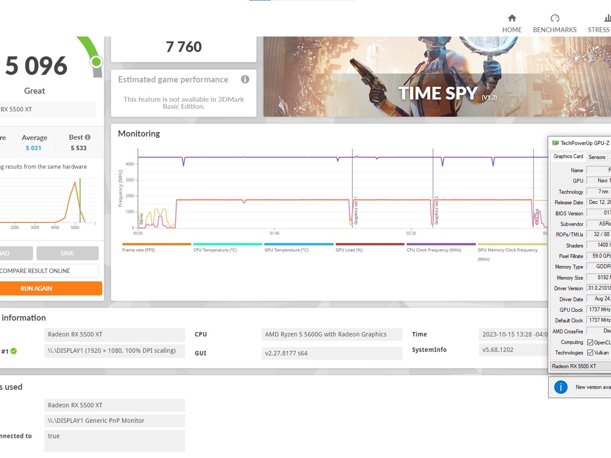Click the GUI version v2.27.8177 s64
Image resolution: width=611 pixels, height=458 pixels.
point(332,353)
